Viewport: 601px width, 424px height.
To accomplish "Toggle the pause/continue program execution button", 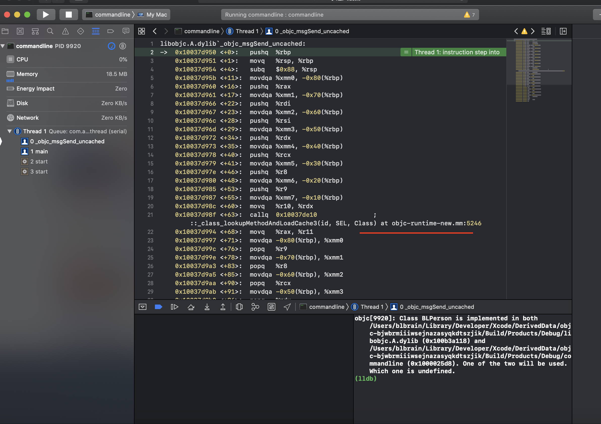I will tap(174, 307).
